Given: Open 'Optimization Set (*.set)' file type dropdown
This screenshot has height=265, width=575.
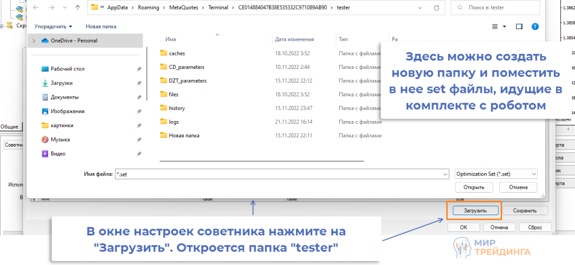Looking at the screenshot, I should [x=496, y=174].
